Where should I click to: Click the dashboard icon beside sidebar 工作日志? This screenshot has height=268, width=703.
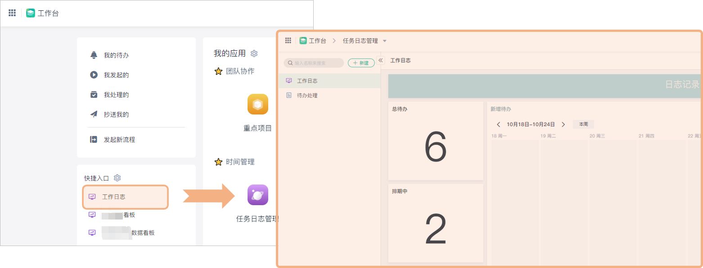pos(289,81)
